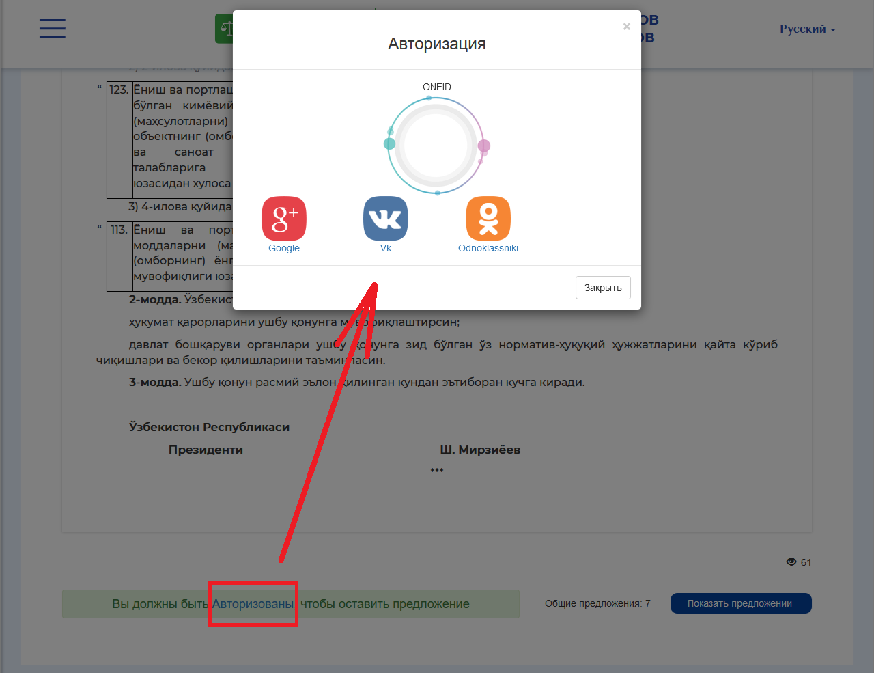
Task: Click the text чтобы оставить предложение
Action: (x=385, y=604)
